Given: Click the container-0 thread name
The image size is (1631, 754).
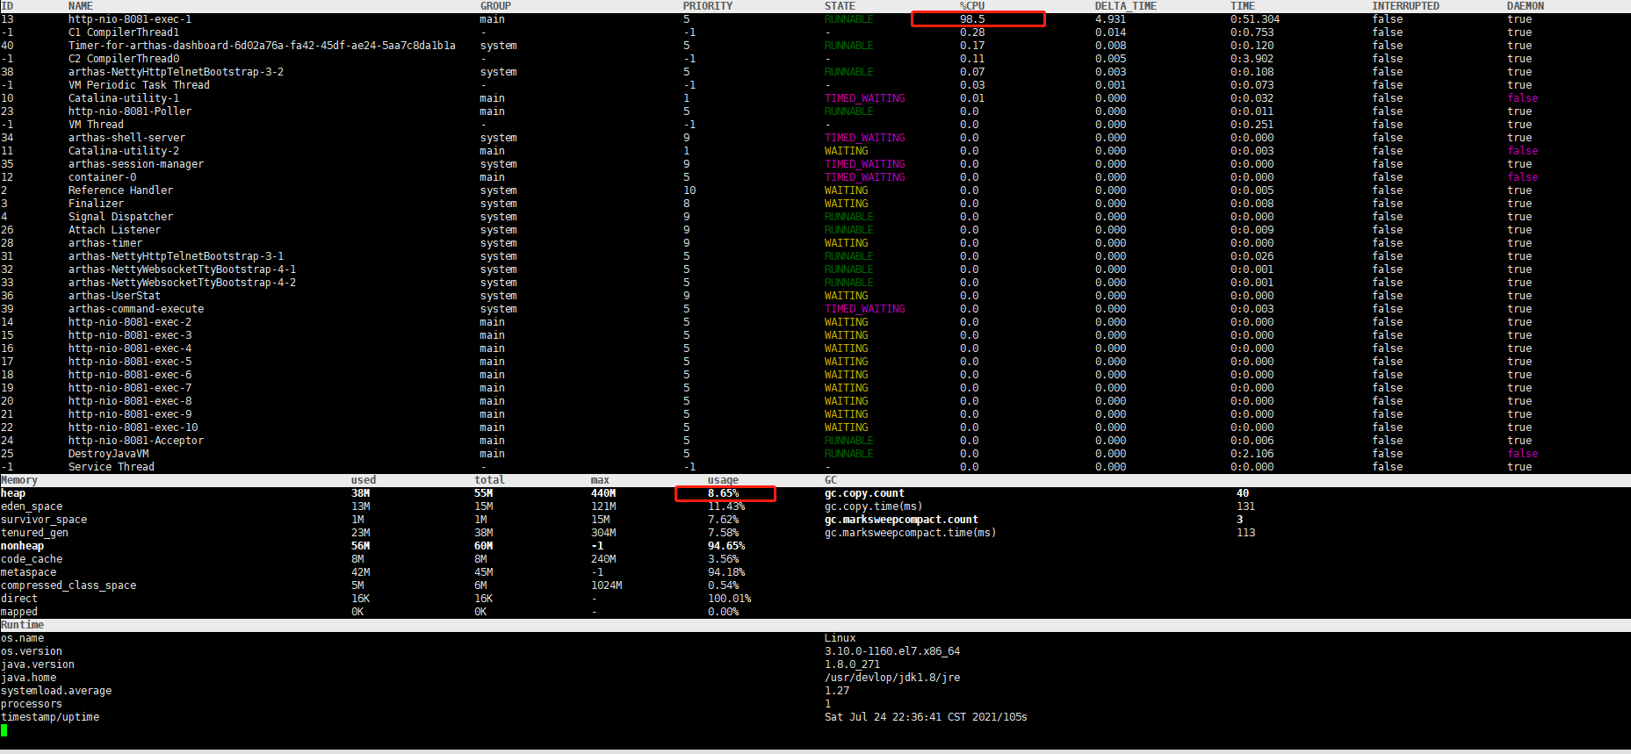Looking at the screenshot, I should (x=103, y=177).
